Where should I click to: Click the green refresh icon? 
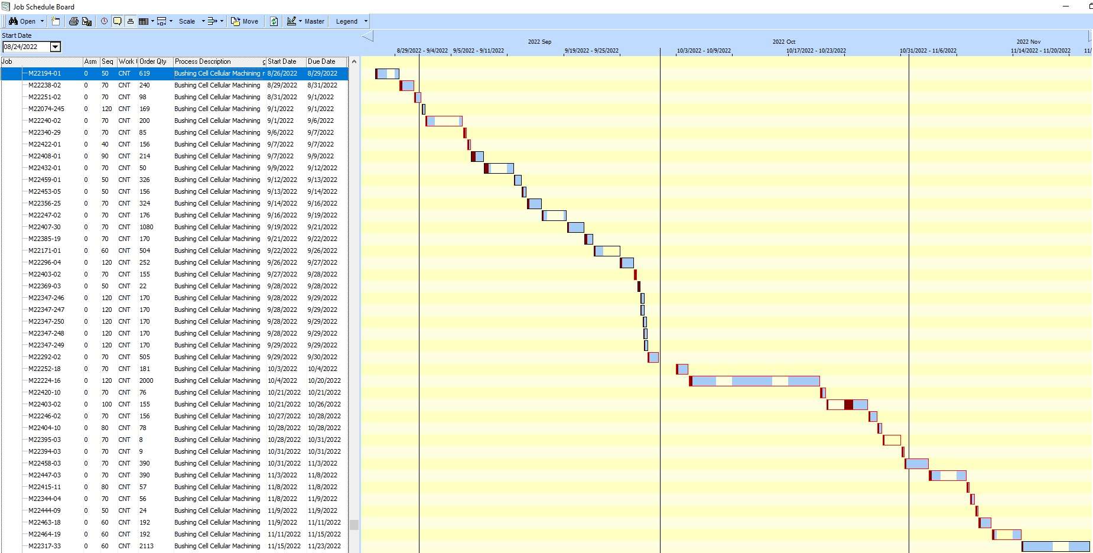click(274, 21)
